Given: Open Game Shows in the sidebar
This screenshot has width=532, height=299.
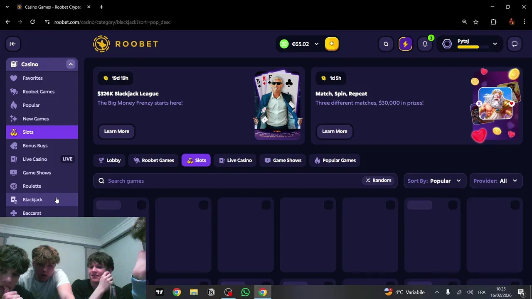Looking at the screenshot, I should tap(42, 172).
